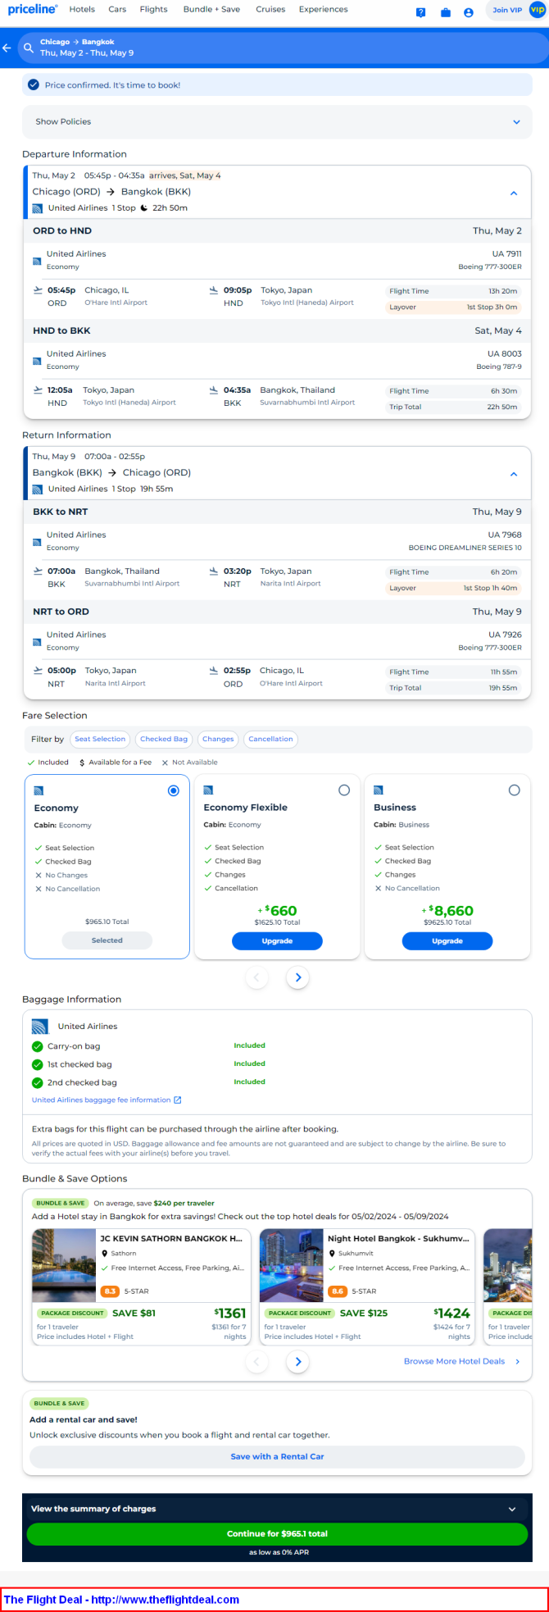Upgrade to Business fare

click(447, 941)
